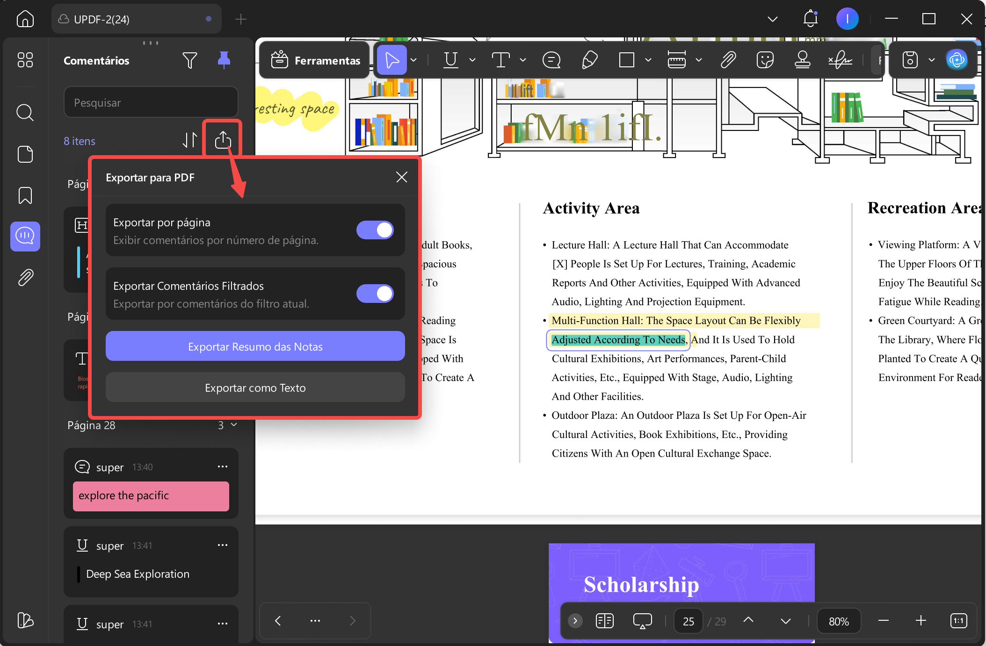Select the stamp tool
This screenshot has height=646, width=986.
(x=803, y=60)
